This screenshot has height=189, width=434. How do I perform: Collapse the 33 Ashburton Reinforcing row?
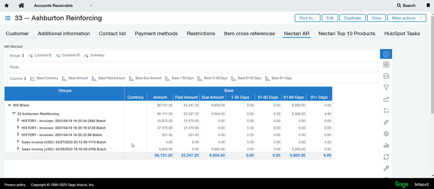[14, 113]
